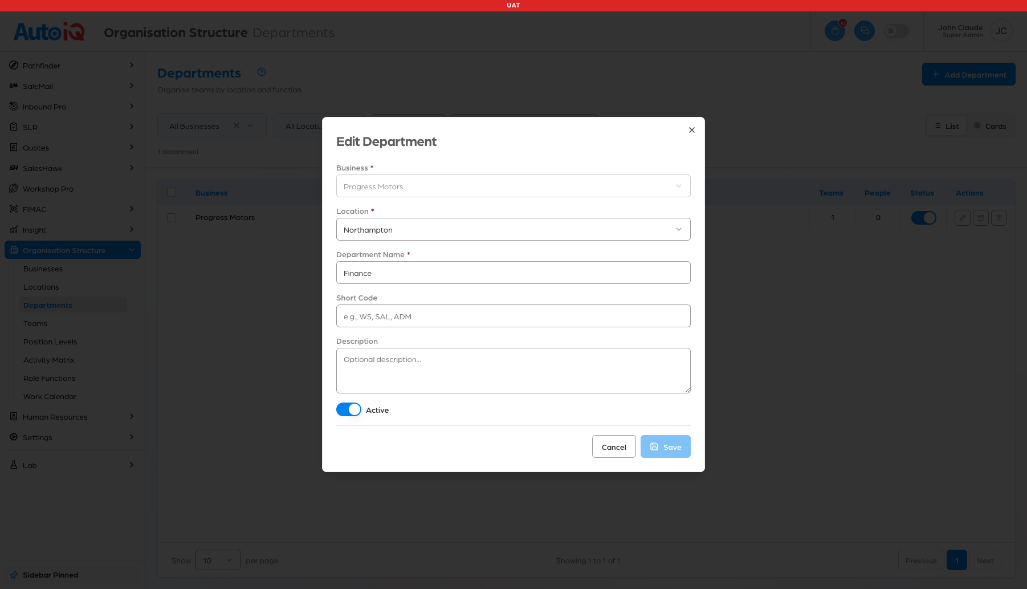The height and width of the screenshot is (589, 1027).
Task: Click the Human Resources icon
Action: pyautogui.click(x=14, y=417)
